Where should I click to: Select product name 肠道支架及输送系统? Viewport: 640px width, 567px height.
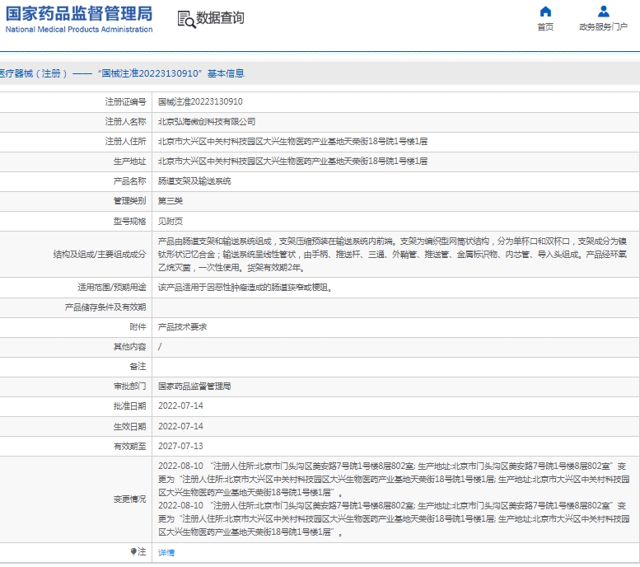pyautogui.click(x=194, y=181)
